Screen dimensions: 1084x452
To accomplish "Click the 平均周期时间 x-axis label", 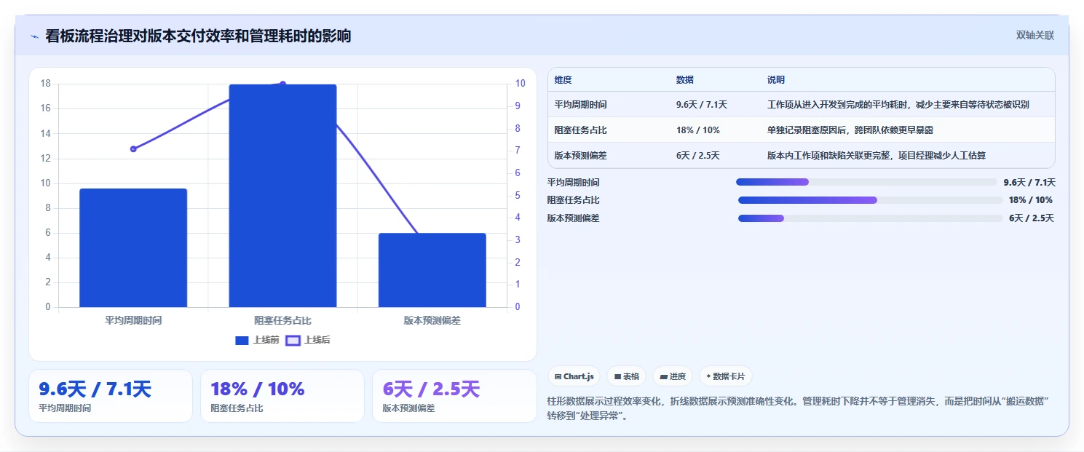I will pos(133,320).
